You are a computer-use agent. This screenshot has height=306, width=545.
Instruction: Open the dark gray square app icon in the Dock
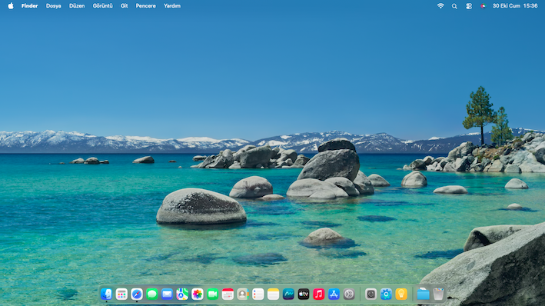(371, 294)
